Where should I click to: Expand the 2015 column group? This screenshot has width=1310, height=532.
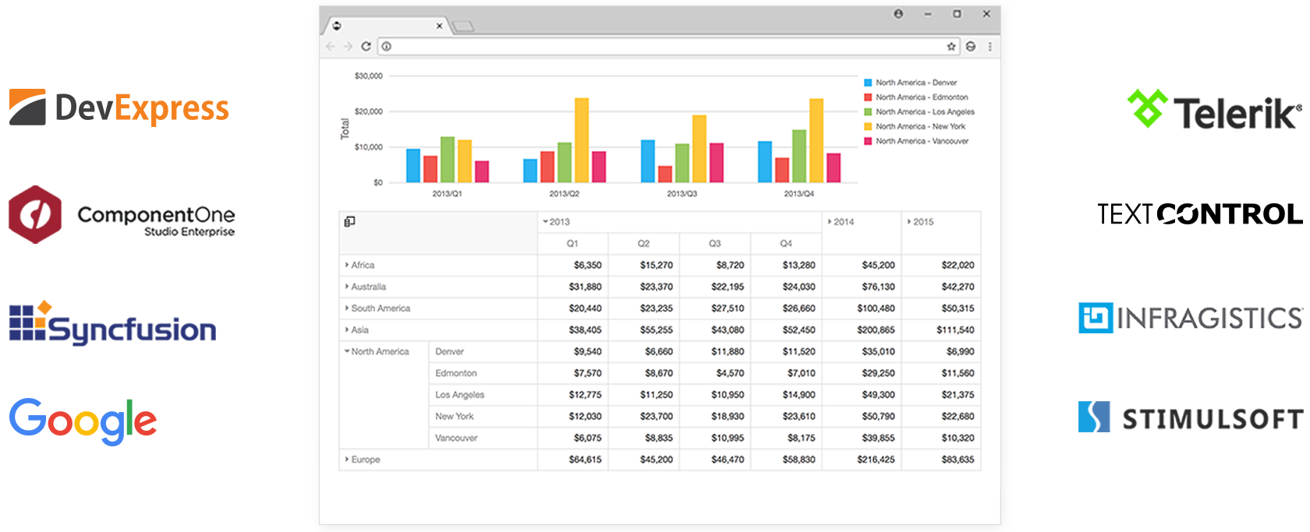(x=909, y=222)
